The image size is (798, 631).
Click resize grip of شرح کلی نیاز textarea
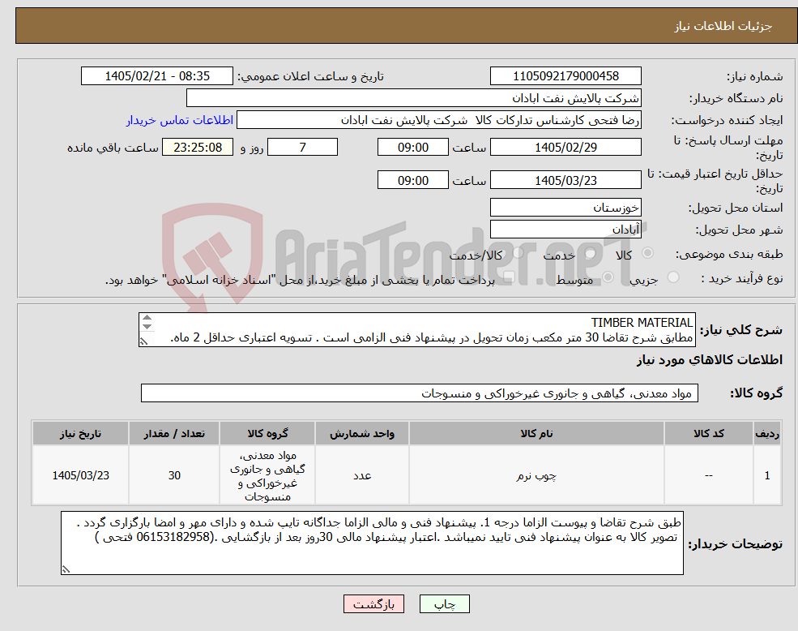(144, 341)
